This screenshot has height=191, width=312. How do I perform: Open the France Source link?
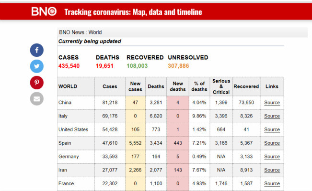(272, 183)
